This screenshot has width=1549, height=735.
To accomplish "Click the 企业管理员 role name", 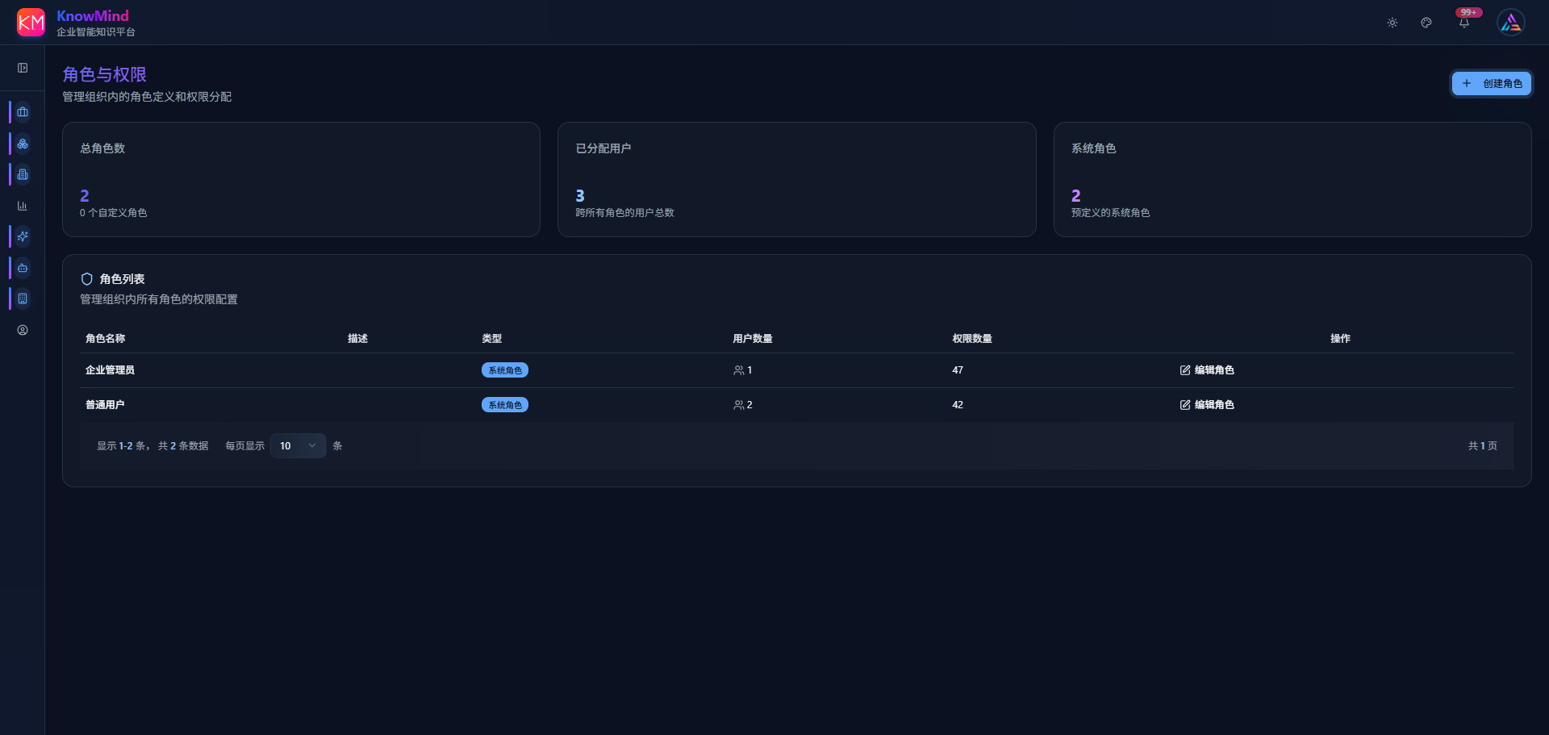I will pos(110,370).
